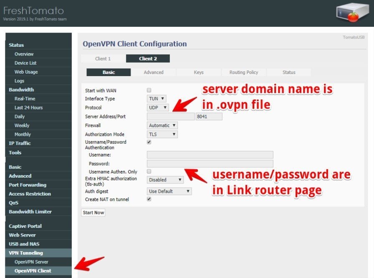Open Tools in the sidebar
This screenshot has height=278, width=374.
[38, 152]
